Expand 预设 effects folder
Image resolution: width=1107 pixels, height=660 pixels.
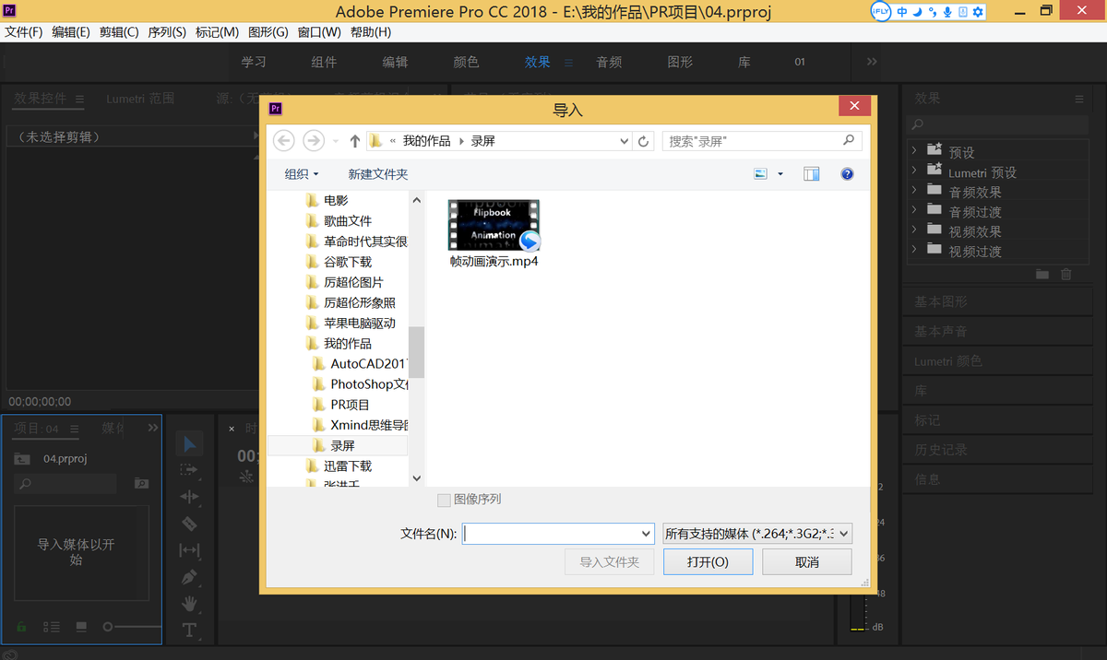pos(913,150)
